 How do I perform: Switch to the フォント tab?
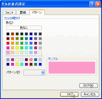[9, 13]
